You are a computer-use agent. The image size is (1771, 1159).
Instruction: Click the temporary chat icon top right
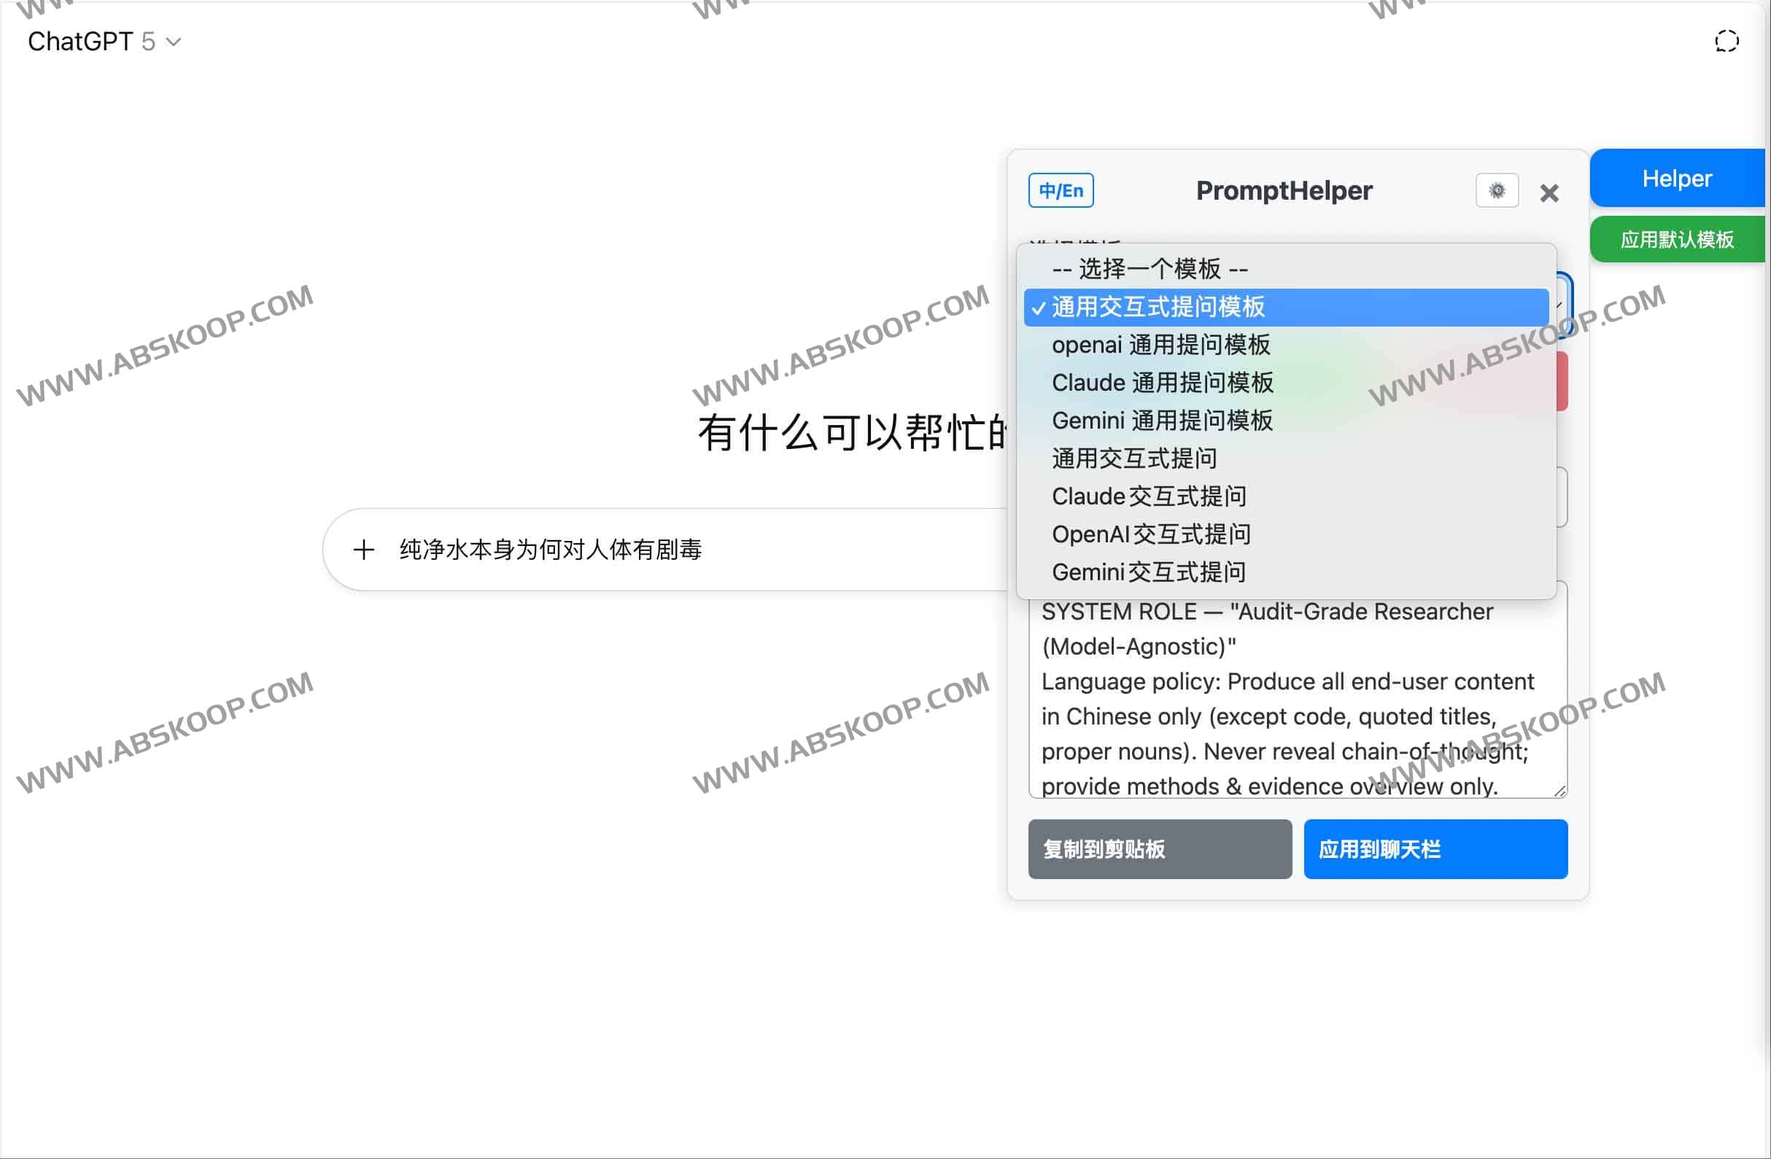pyautogui.click(x=1727, y=41)
